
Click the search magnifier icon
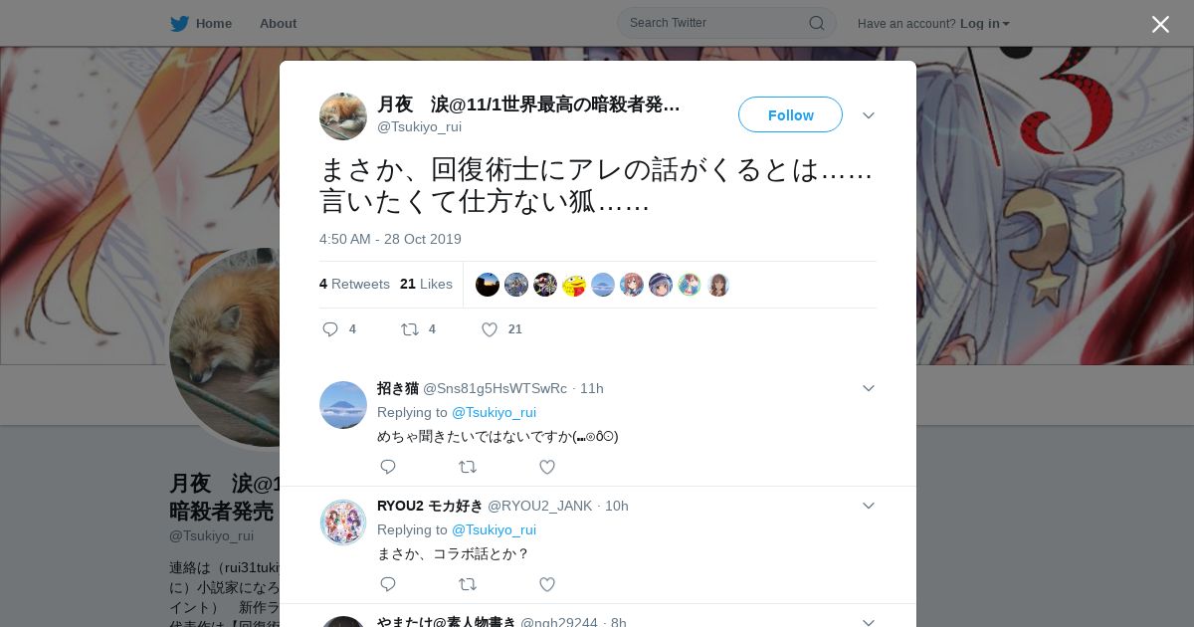[x=816, y=23]
